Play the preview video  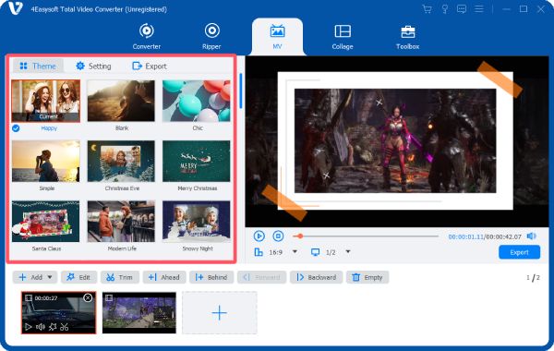pyautogui.click(x=259, y=236)
